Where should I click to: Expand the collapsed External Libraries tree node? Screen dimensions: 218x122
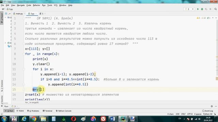pos(5,43)
